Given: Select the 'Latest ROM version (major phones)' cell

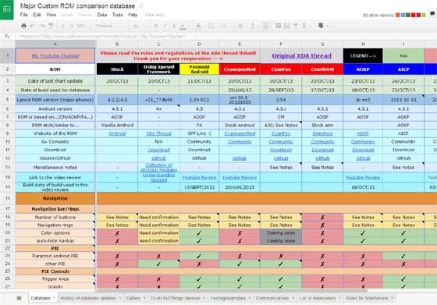Looking at the screenshot, I should point(55,100).
